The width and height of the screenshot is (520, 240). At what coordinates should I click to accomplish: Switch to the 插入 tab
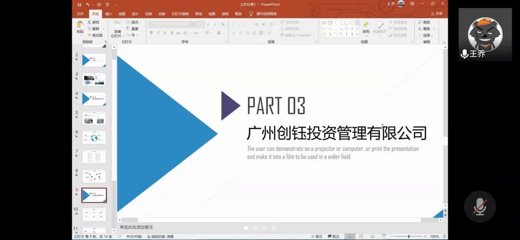[109, 14]
